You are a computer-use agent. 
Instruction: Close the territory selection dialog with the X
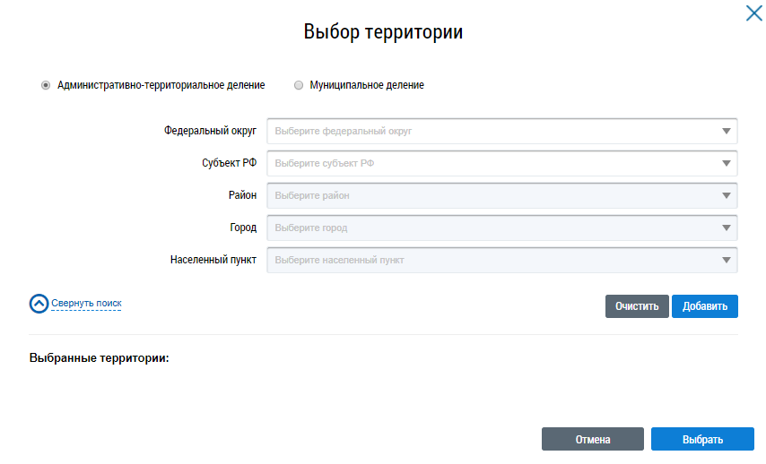pos(753,13)
